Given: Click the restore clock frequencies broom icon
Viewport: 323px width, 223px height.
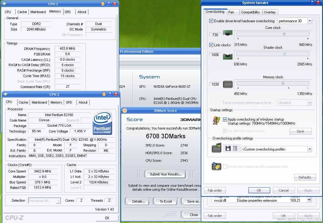Looking at the screenshot, I should tap(216, 166).
